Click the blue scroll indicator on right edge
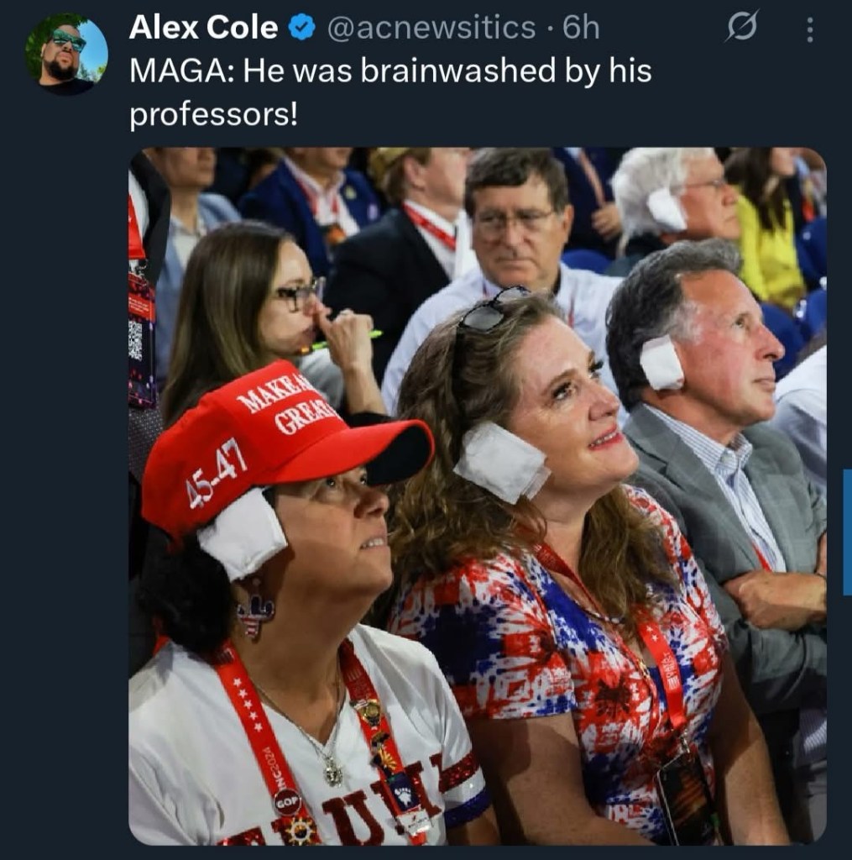Screen dimensions: 852x860 click(x=846, y=532)
